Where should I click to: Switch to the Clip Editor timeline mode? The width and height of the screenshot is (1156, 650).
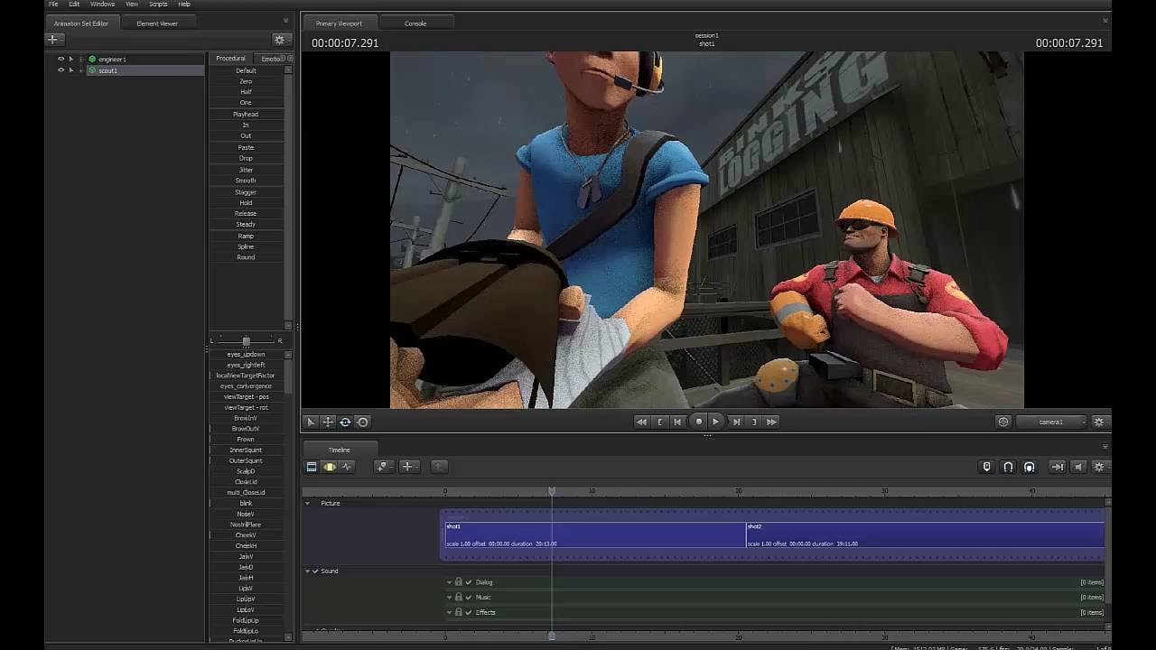click(x=312, y=467)
